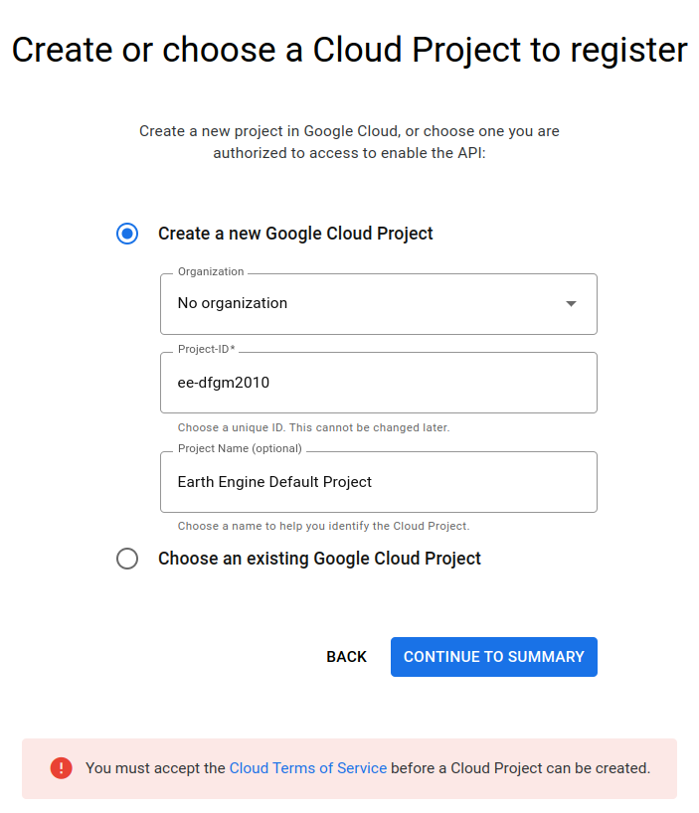Click the 'Choose a name to help you identify' hint
Screen dimensions: 699x813
pos(323,526)
